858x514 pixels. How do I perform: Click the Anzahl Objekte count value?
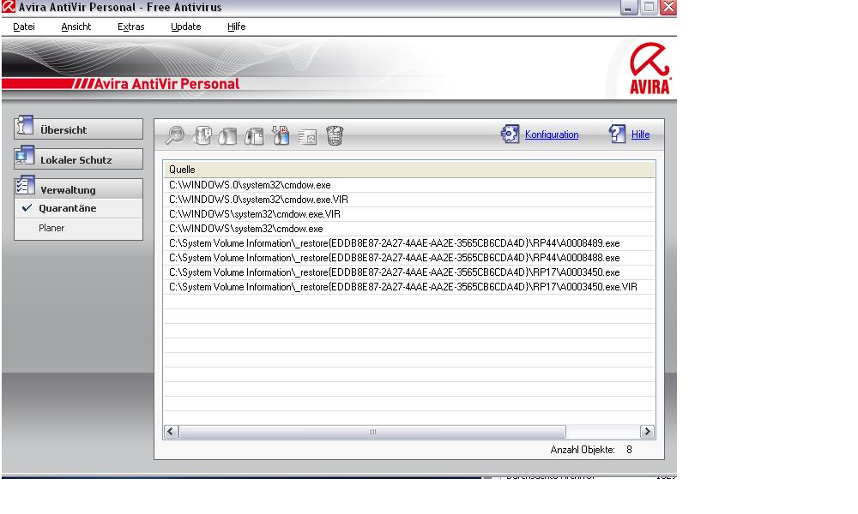coord(629,450)
